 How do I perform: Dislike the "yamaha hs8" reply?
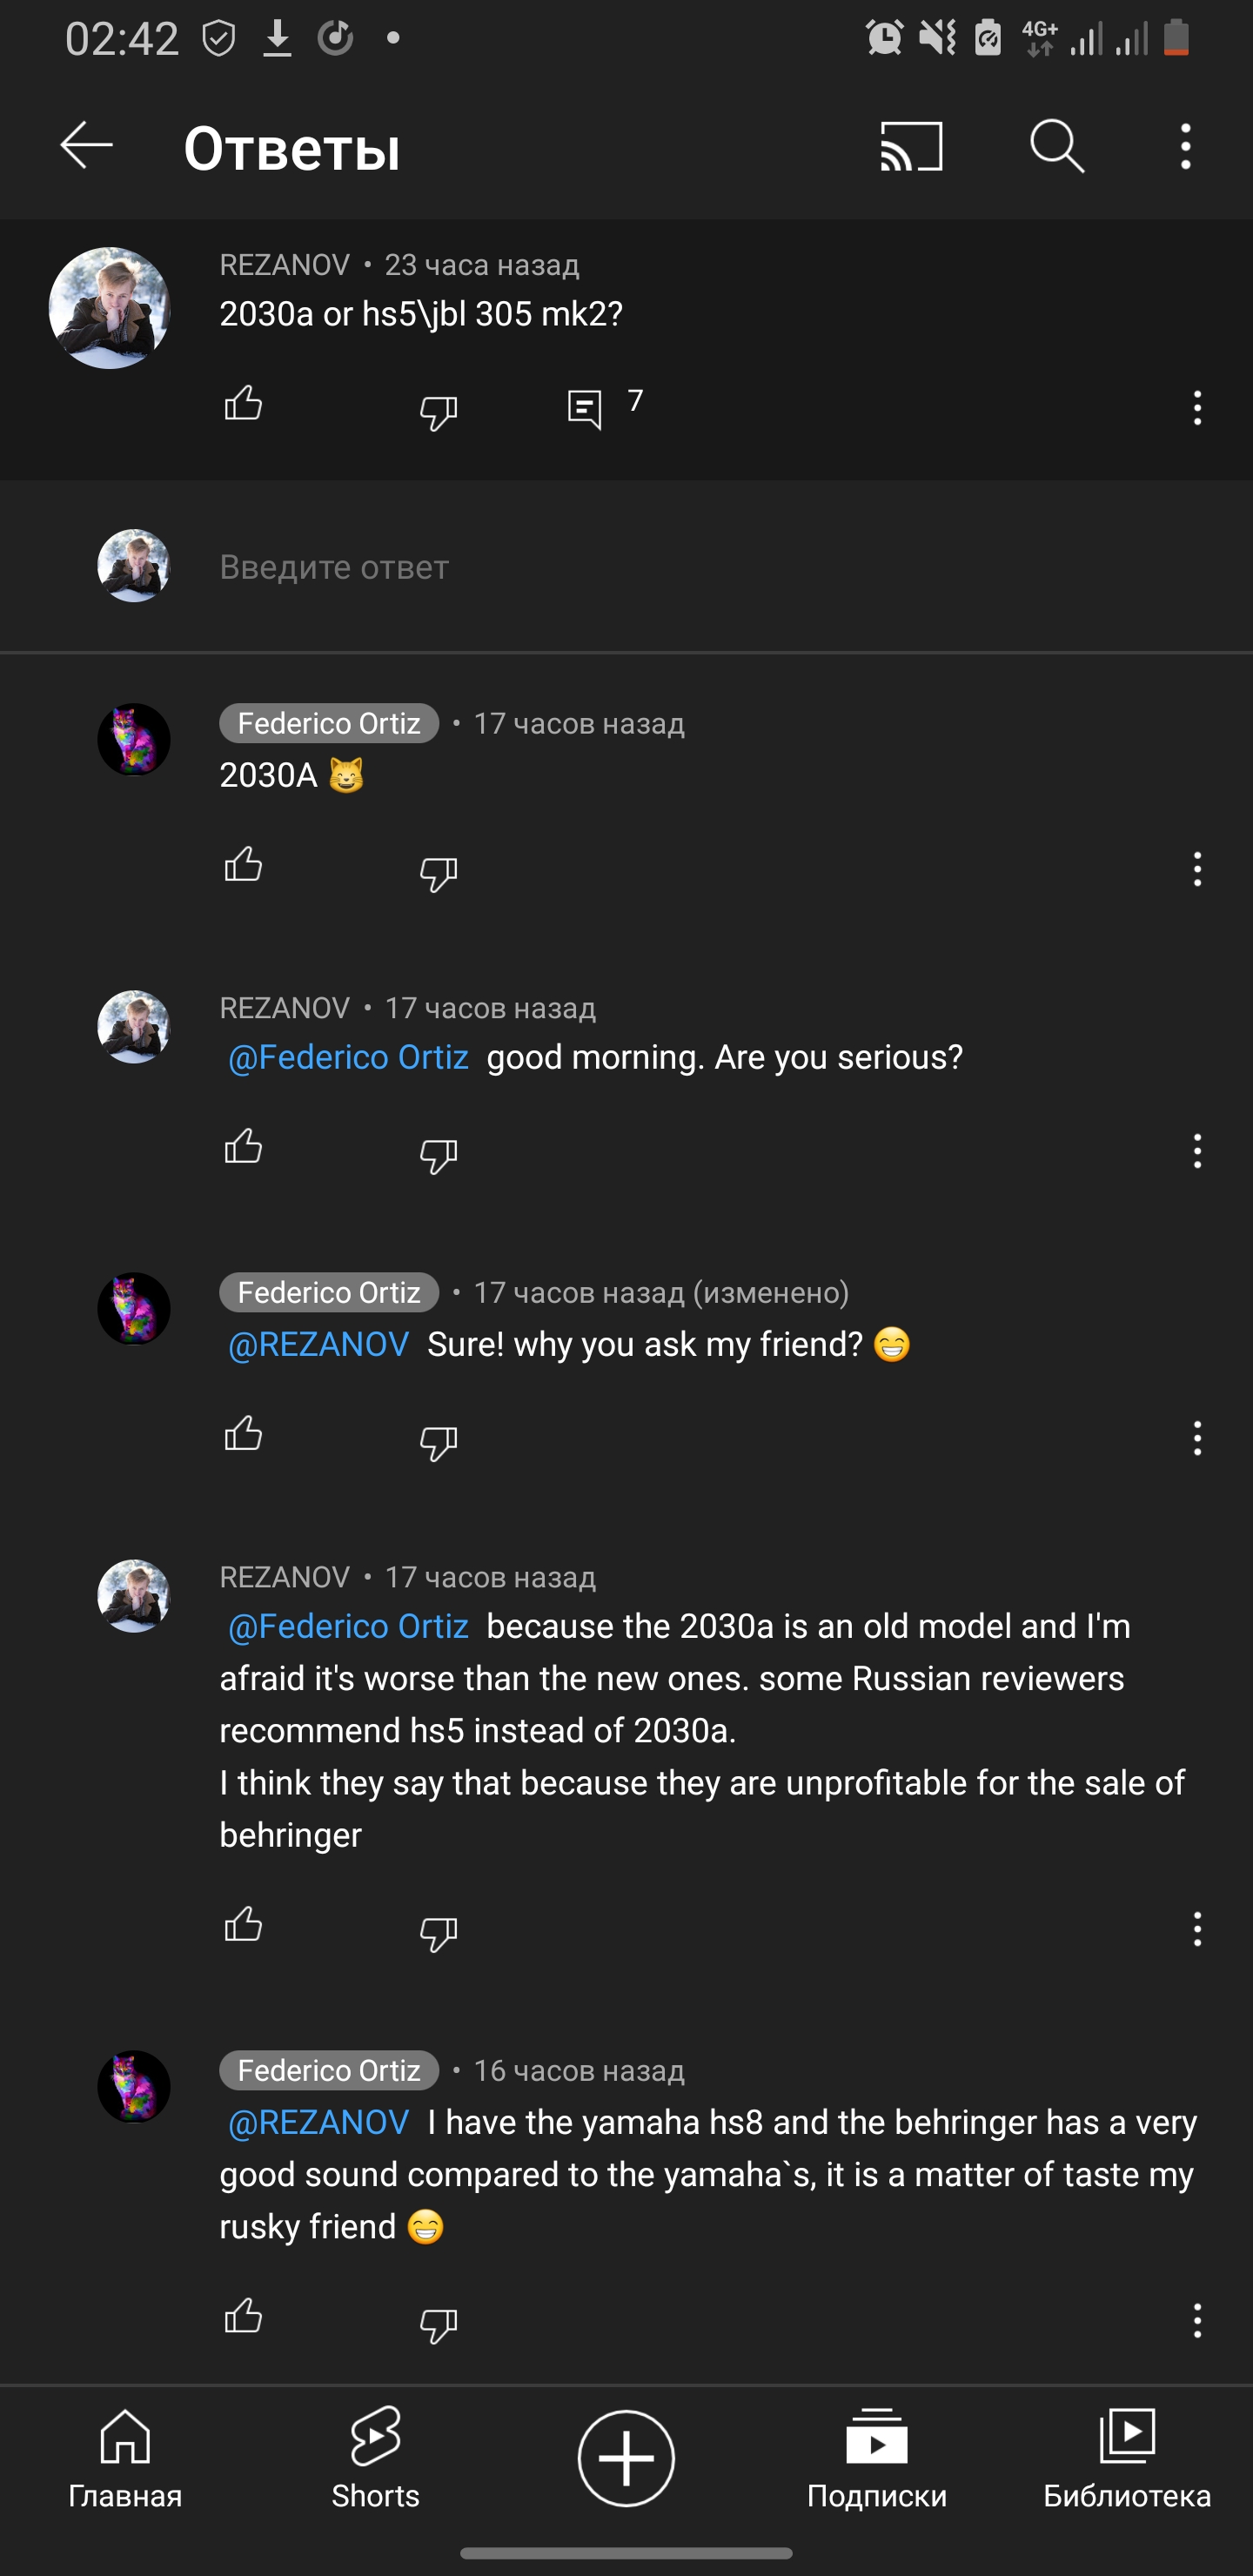(438, 2324)
